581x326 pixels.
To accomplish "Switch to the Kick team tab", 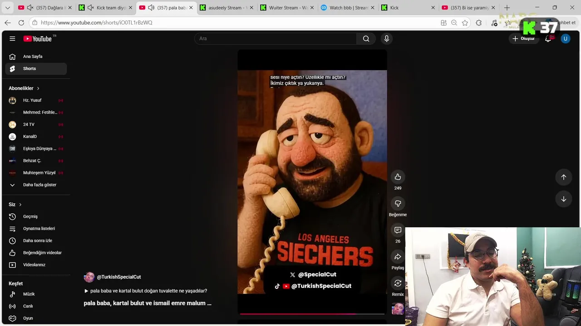I will (106, 8).
